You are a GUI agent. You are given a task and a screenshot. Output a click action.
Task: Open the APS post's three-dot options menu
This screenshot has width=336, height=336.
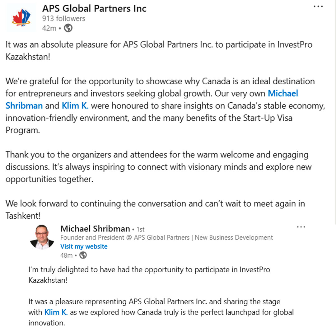click(x=318, y=7)
